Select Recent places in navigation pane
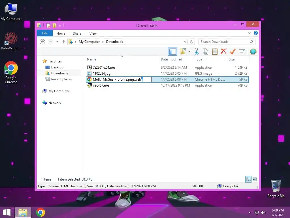 click(61, 79)
